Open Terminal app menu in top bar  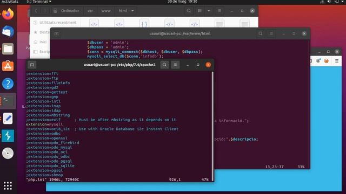(39, 2)
